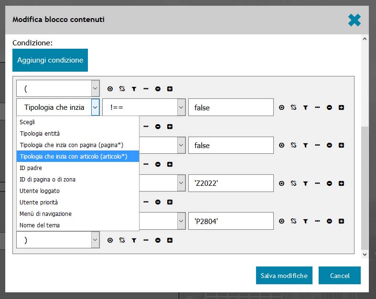
Task: Click the target circle icon beside 'Z2022' field
Action: 281,183
